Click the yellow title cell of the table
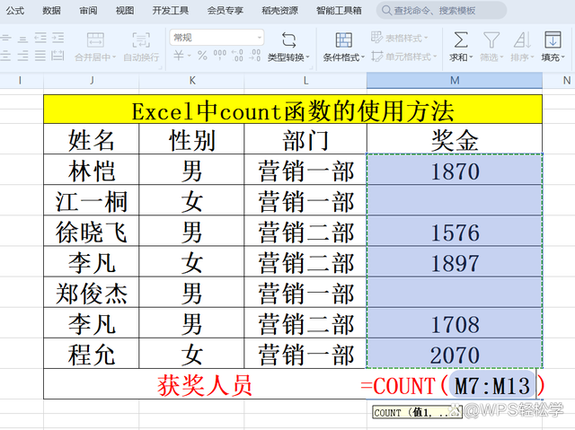The height and width of the screenshot is (430, 575). pos(293,111)
